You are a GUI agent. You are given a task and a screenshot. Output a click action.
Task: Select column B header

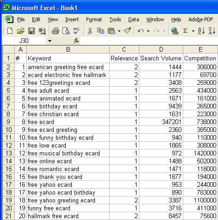(x=68, y=49)
